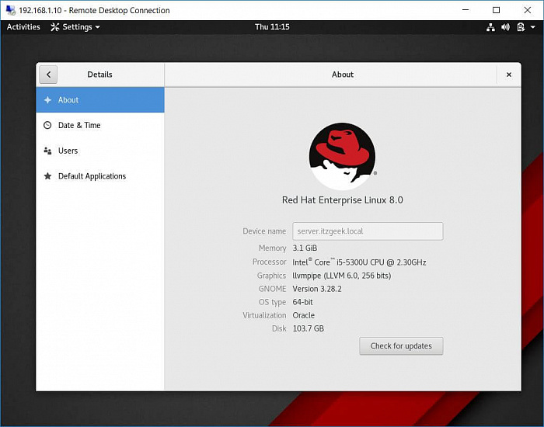Click the Date & Time clock icon

click(x=47, y=126)
